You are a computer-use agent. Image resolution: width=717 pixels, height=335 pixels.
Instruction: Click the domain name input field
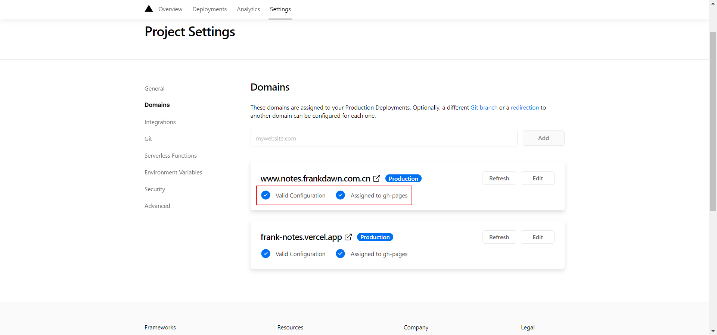click(384, 138)
